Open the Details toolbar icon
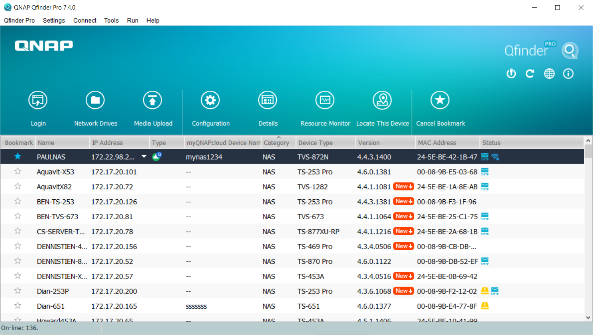 pyautogui.click(x=268, y=100)
